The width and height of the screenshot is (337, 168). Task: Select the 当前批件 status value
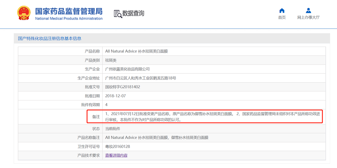click(x=113, y=128)
